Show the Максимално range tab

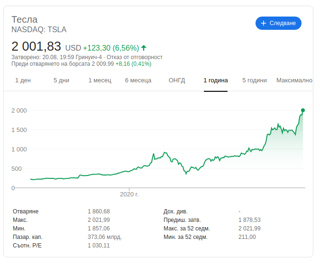(x=294, y=80)
